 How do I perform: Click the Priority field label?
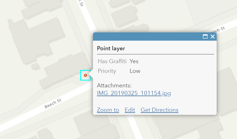107,71
